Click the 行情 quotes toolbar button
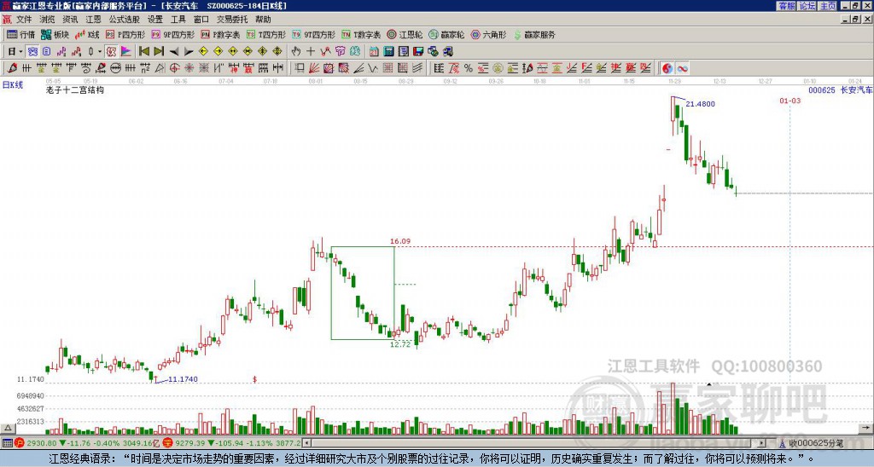Screen dimensions: 874x467 coord(21,34)
